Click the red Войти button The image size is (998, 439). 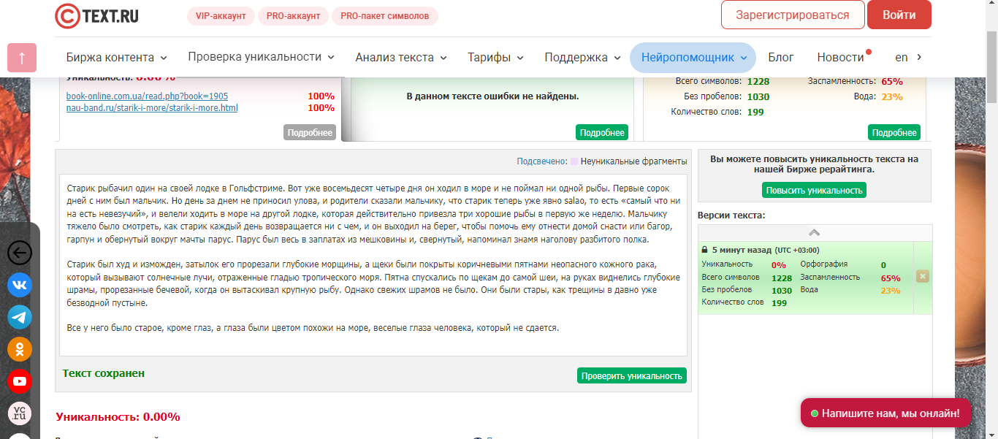(899, 15)
